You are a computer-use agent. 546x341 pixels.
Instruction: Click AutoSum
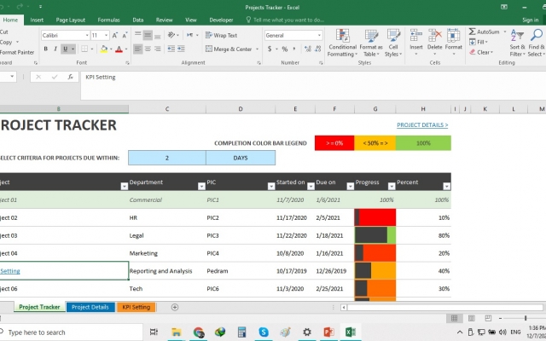click(484, 32)
